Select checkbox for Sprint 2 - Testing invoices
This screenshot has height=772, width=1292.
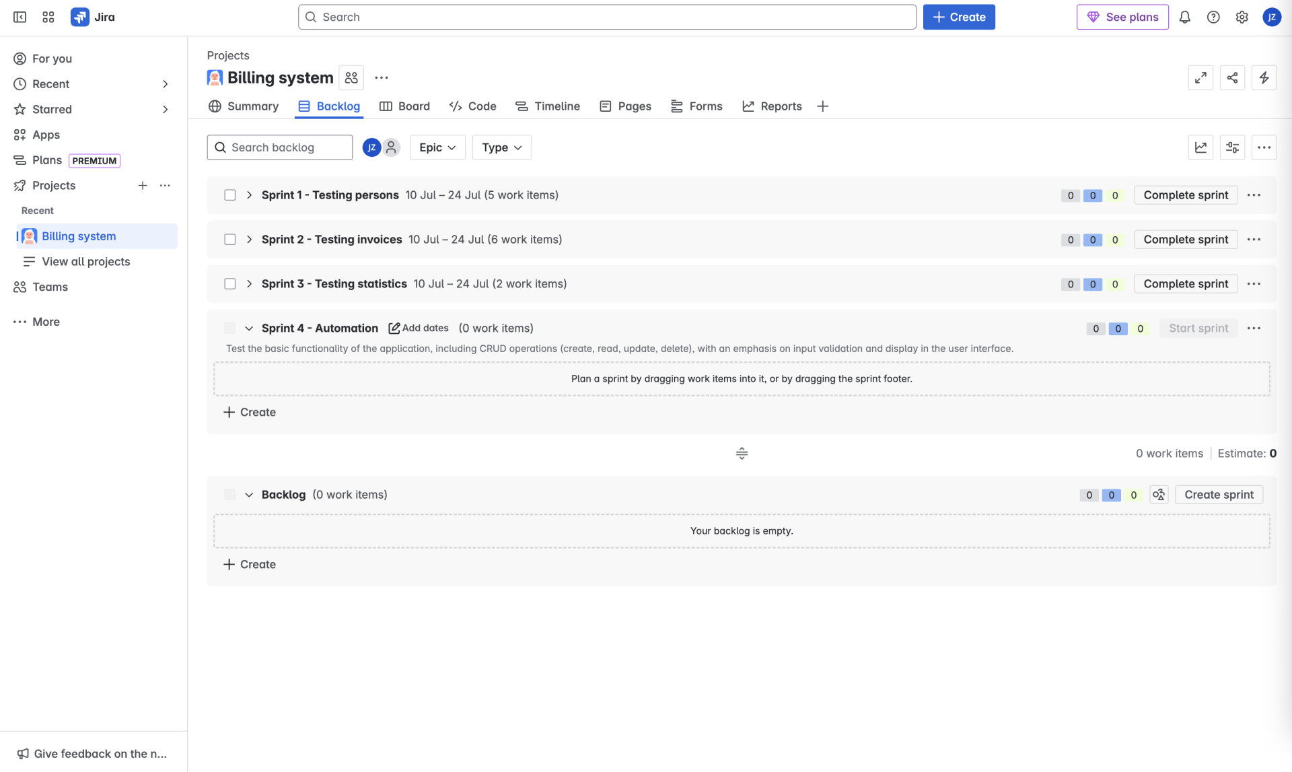pos(230,240)
